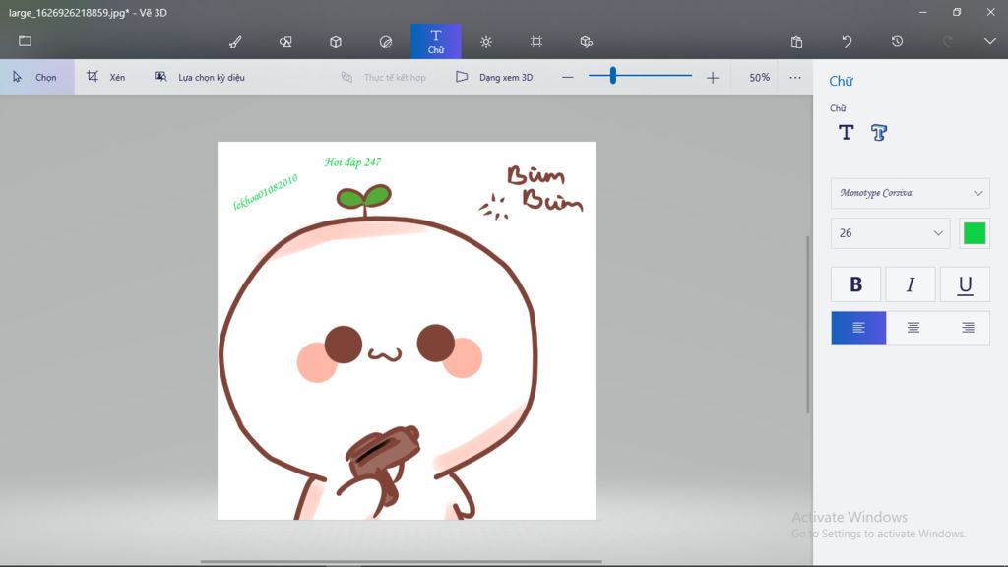Toggle underline formatting
Screen dimensions: 1008x567
[965, 284]
